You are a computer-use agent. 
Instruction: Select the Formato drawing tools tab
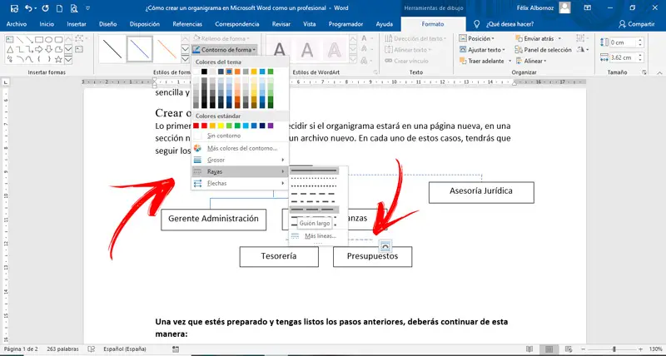[x=433, y=24]
